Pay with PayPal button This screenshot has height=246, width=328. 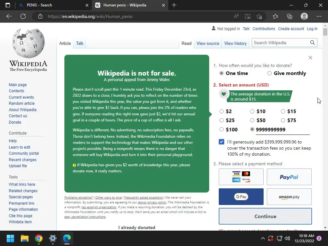coord(289,177)
